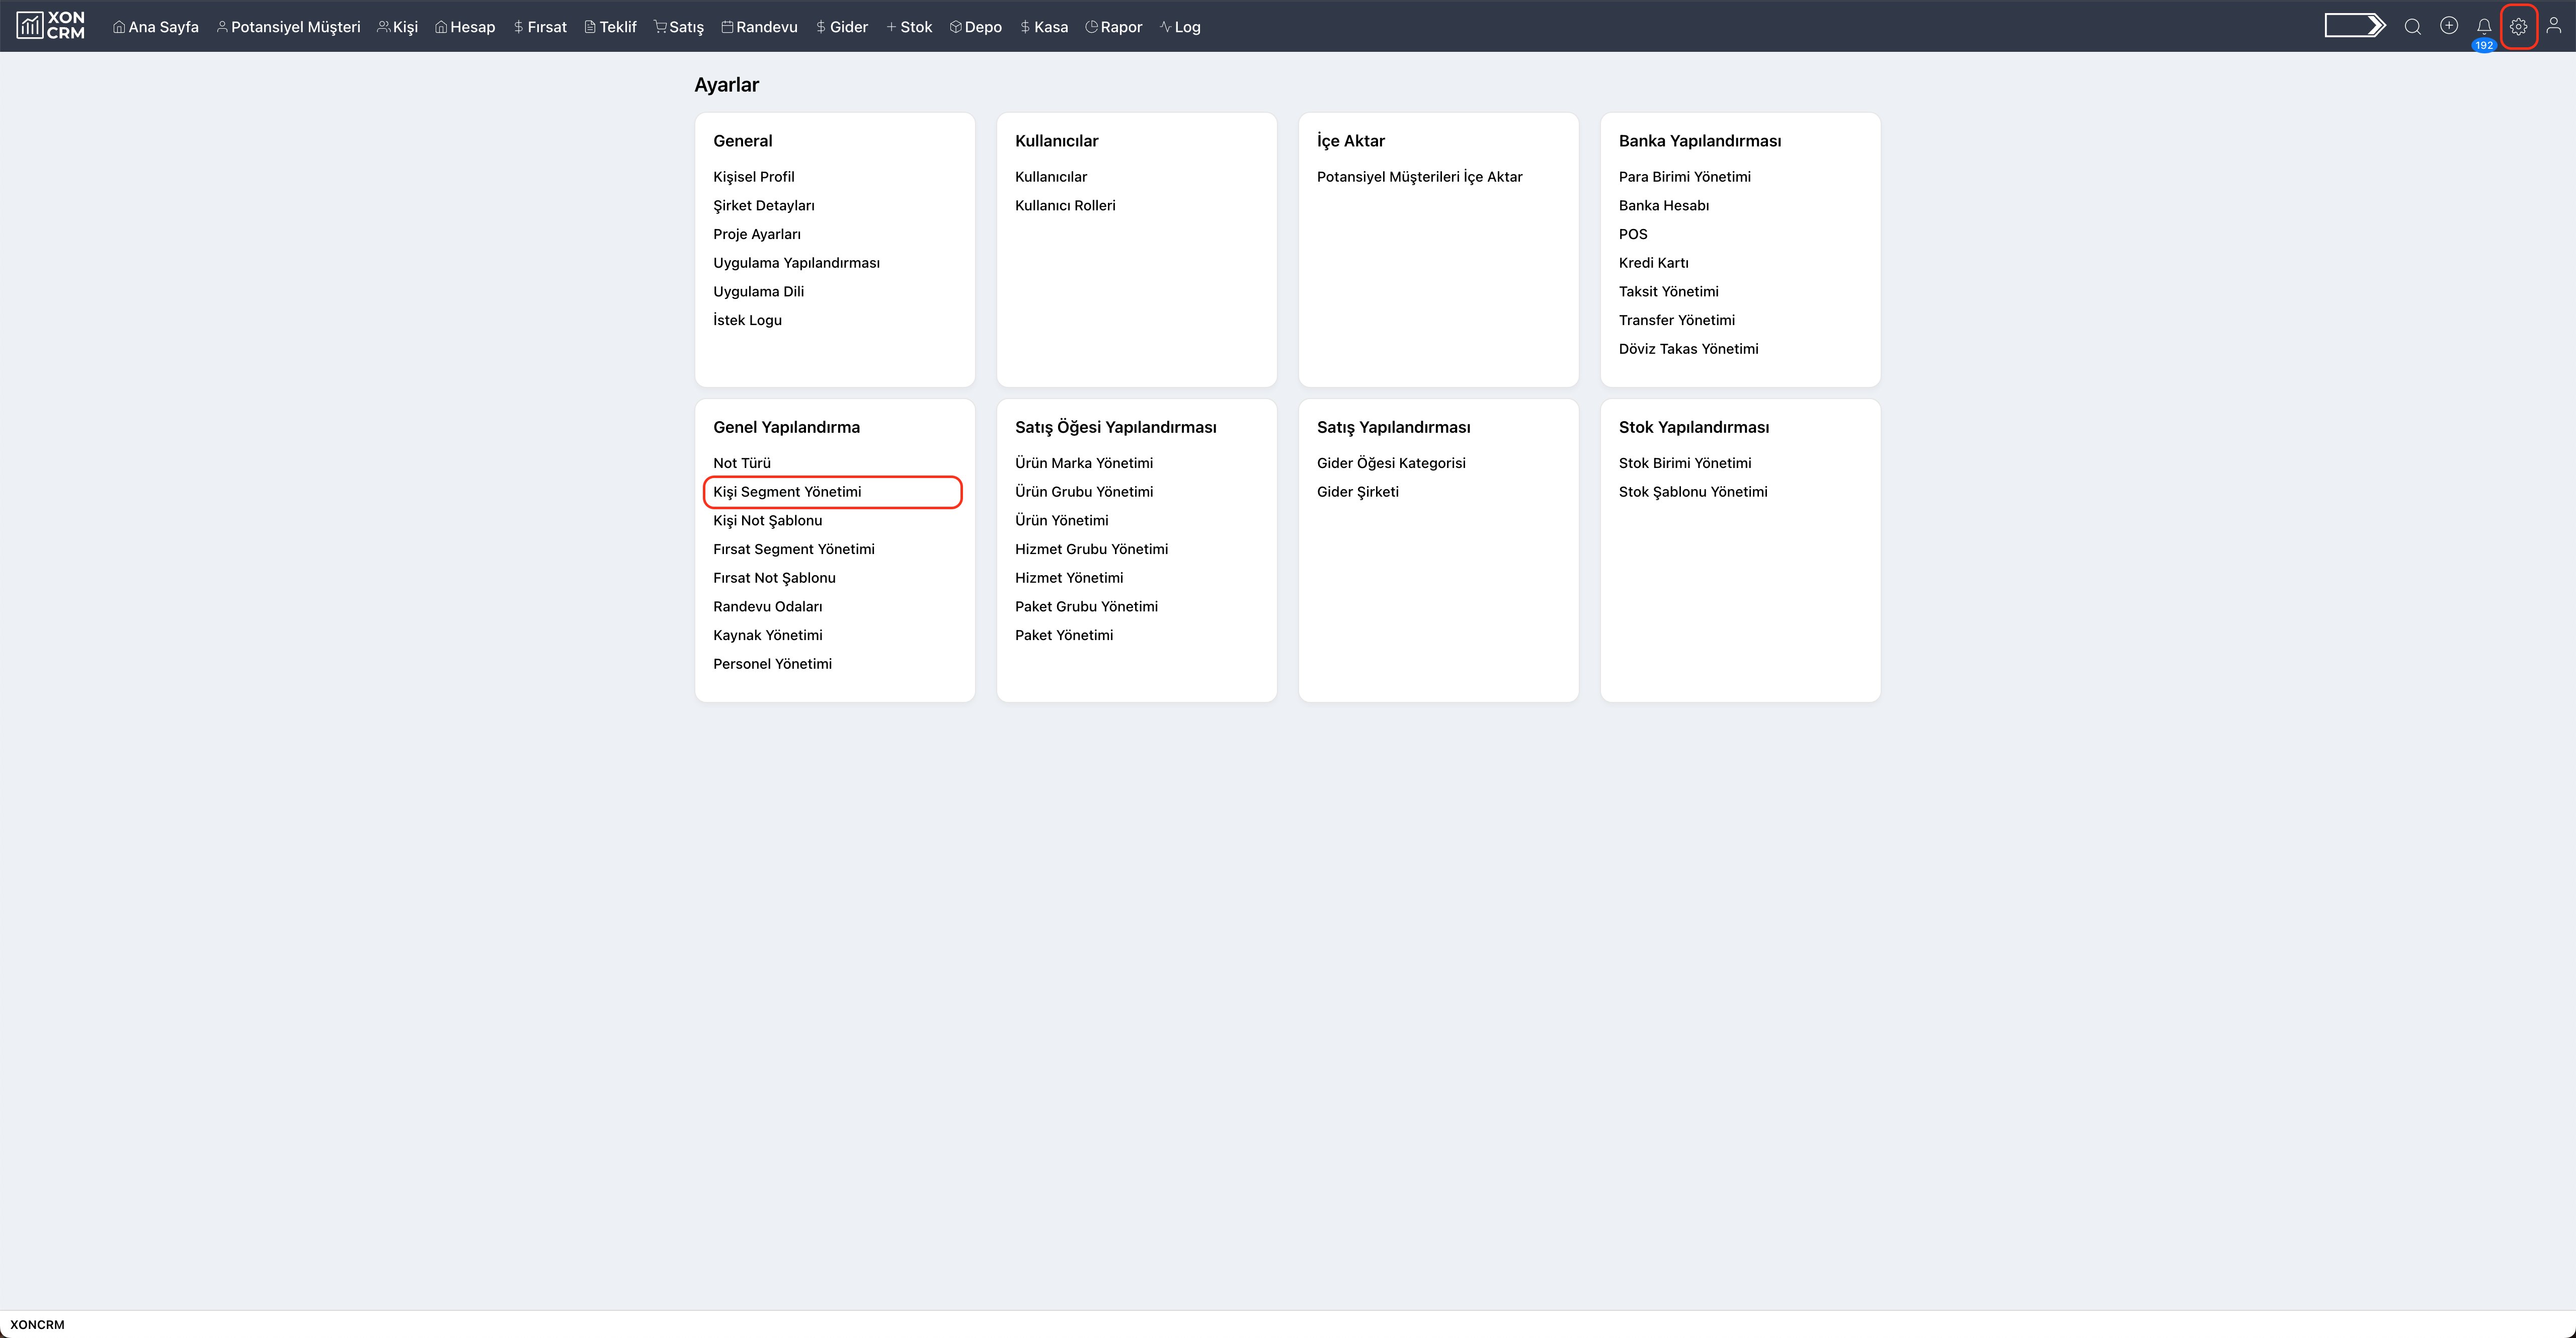Open Paket Yönetimi link
The height and width of the screenshot is (1338, 2576).
tap(1064, 635)
